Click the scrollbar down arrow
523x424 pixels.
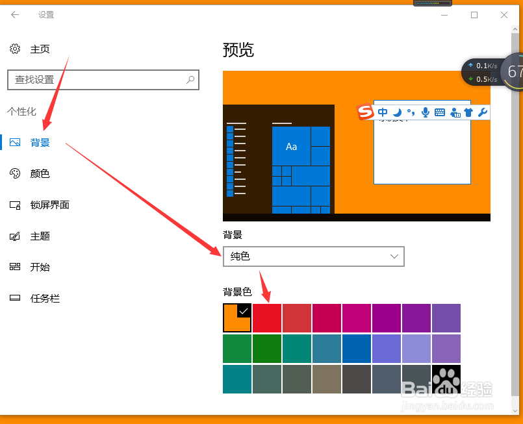[515, 410]
